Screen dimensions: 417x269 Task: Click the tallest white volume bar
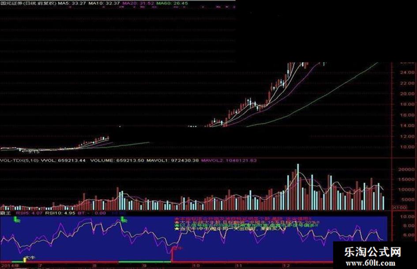tap(298, 187)
